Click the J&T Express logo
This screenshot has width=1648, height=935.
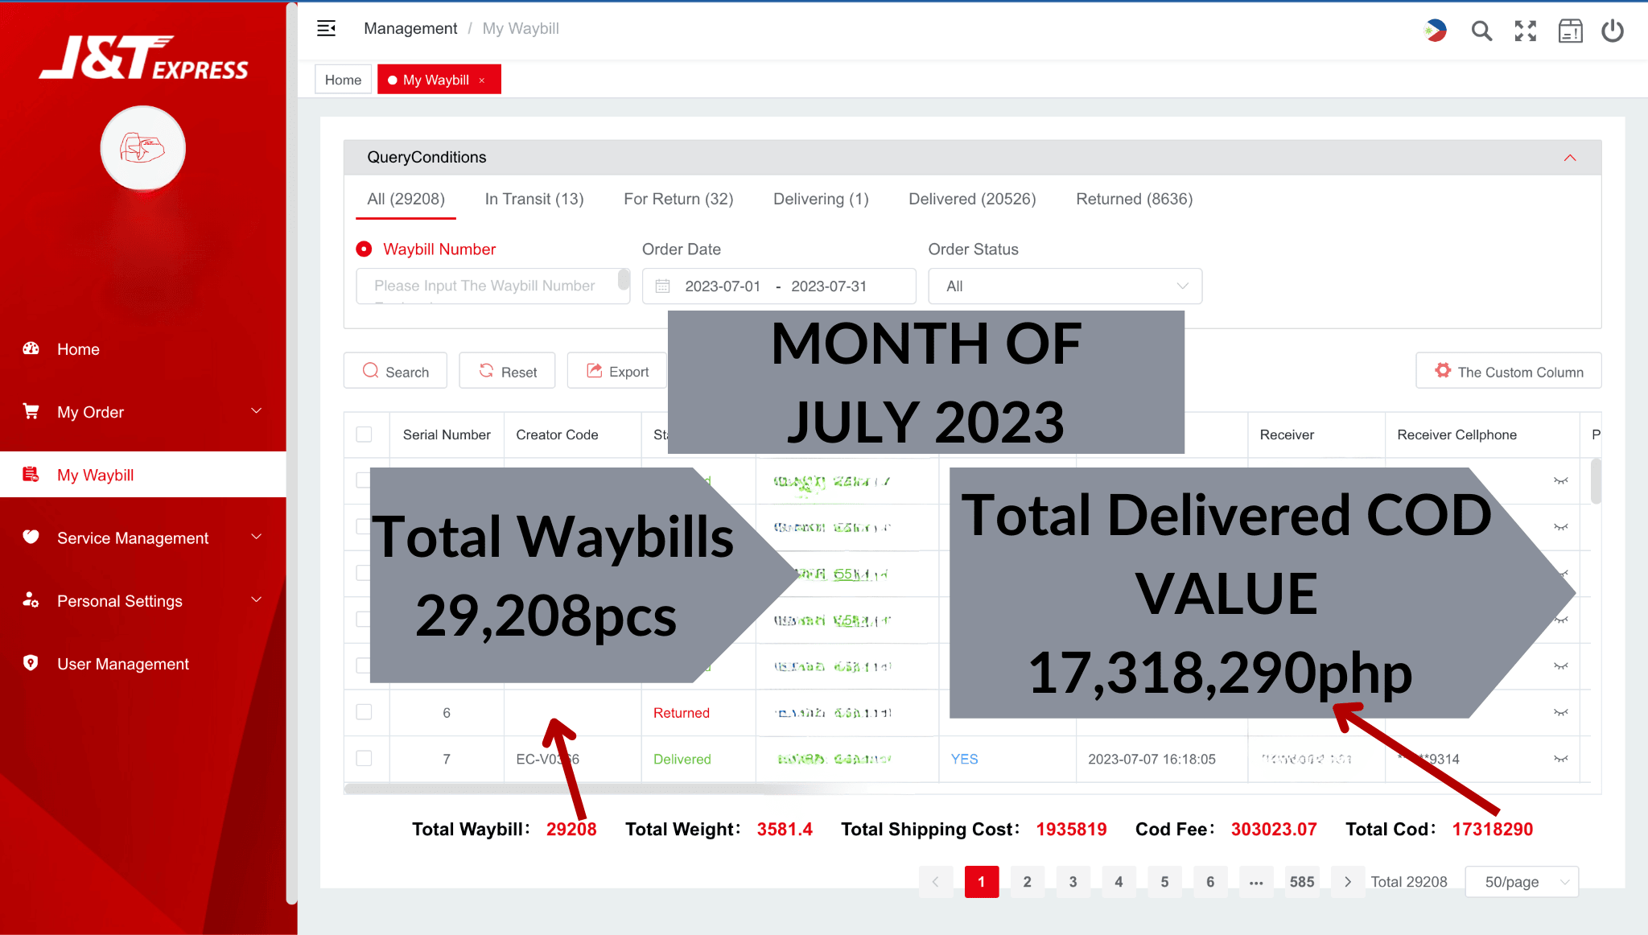(144, 58)
